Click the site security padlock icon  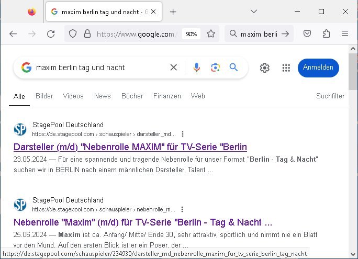[x=87, y=34]
